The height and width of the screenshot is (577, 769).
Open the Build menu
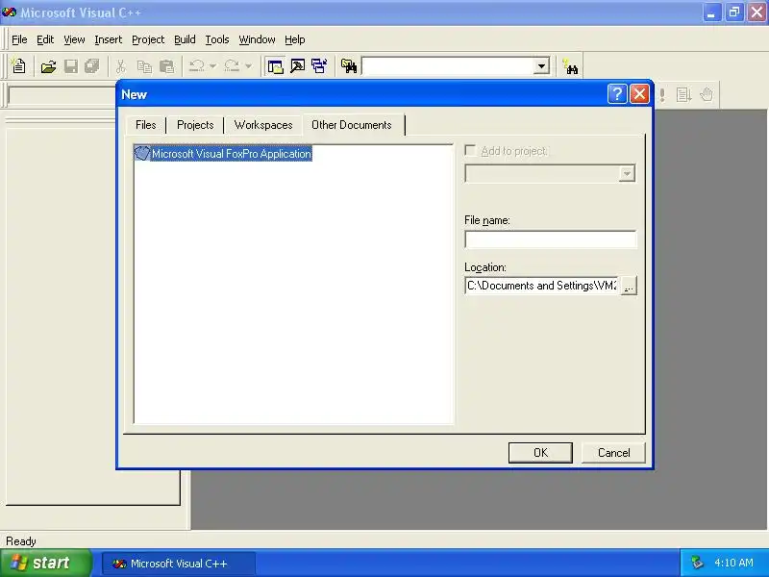coord(185,39)
